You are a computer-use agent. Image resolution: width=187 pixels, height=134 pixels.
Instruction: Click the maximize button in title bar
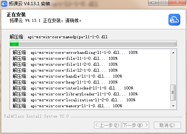click(x=164, y=2)
